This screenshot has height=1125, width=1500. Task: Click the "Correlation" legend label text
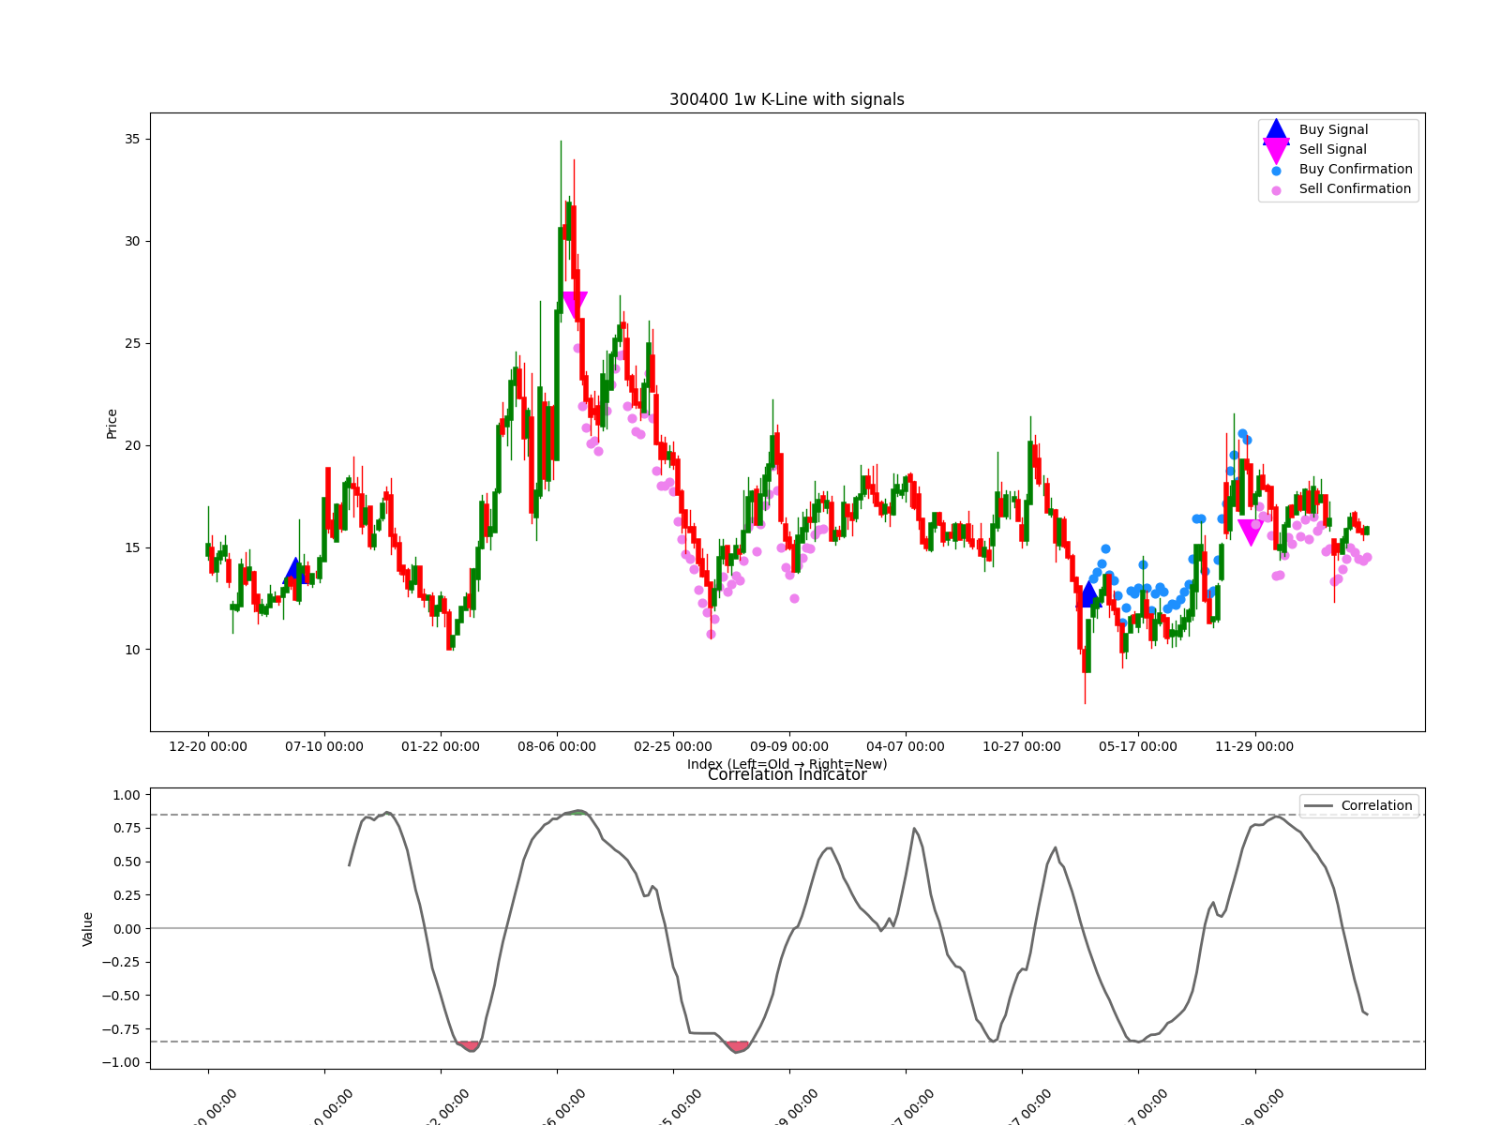click(1376, 806)
